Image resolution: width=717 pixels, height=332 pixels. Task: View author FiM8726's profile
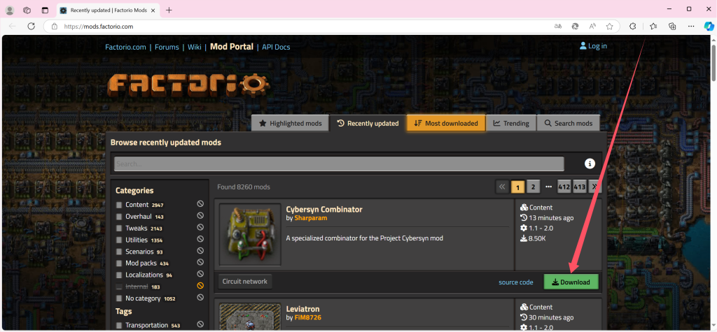309,317
